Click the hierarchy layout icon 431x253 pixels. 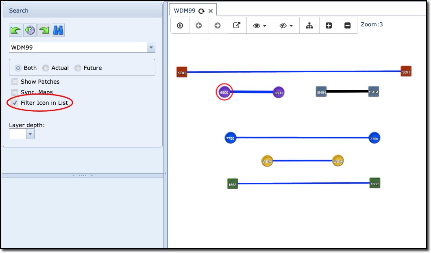(309, 26)
